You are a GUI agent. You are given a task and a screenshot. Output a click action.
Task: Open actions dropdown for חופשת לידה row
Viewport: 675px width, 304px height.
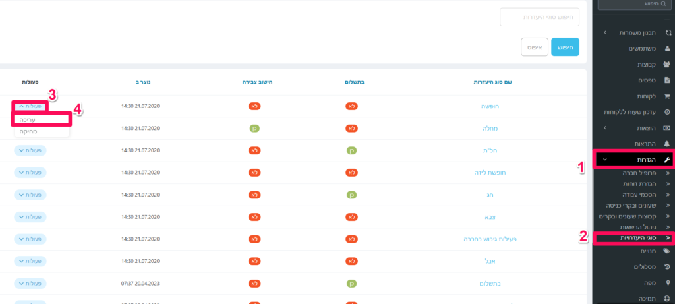(x=30, y=173)
